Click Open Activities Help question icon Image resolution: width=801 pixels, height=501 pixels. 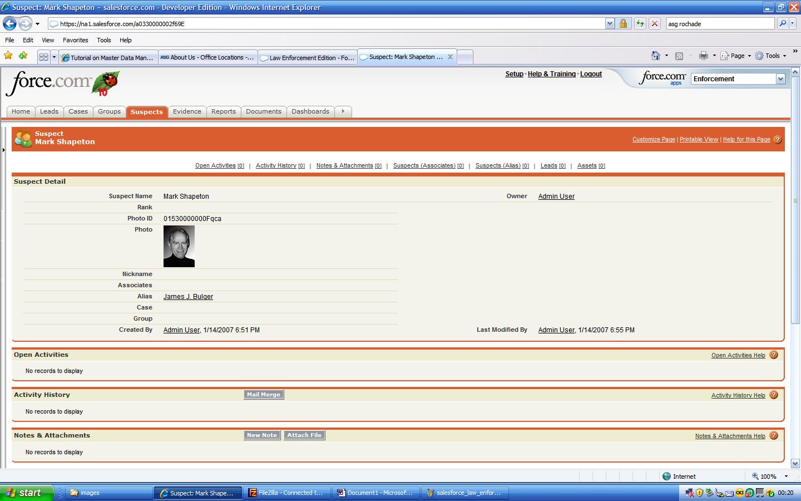[774, 355]
